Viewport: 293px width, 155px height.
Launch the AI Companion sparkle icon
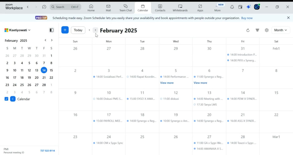[x=248, y=7]
